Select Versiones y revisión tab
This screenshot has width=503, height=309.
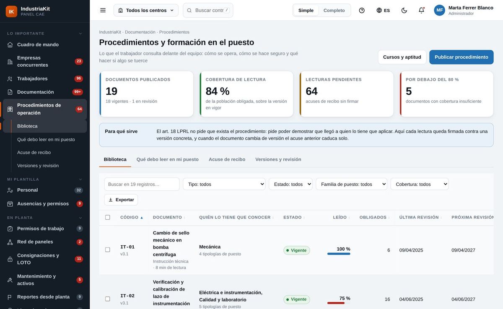(x=278, y=159)
